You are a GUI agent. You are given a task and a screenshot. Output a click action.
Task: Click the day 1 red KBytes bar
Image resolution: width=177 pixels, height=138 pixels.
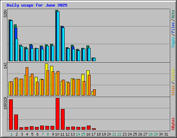pyautogui.click(x=11, y=115)
